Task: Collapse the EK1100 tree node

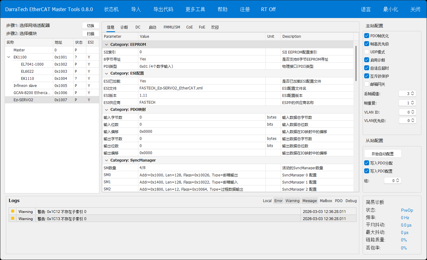Action: pyautogui.click(x=8, y=57)
